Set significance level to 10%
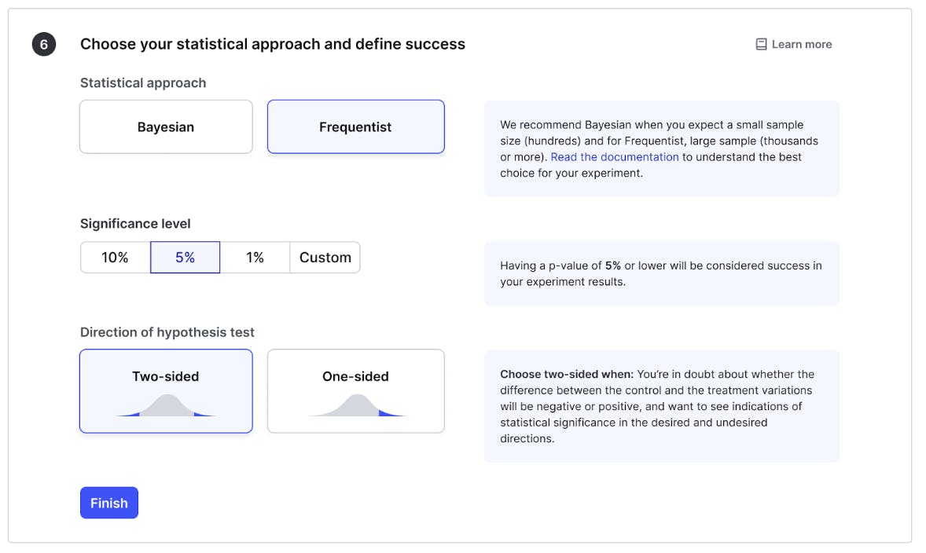 (x=115, y=258)
